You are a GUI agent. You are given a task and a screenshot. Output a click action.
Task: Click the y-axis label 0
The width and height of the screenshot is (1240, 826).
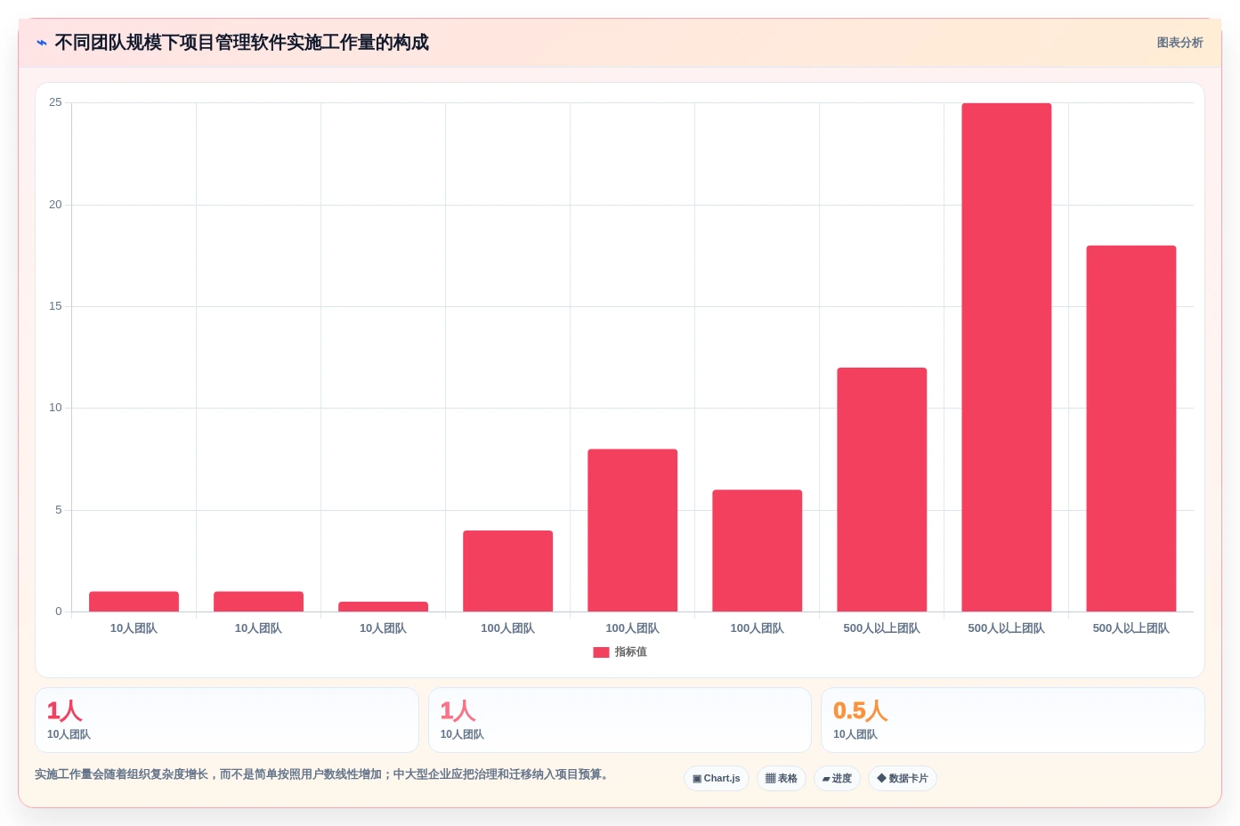click(59, 611)
